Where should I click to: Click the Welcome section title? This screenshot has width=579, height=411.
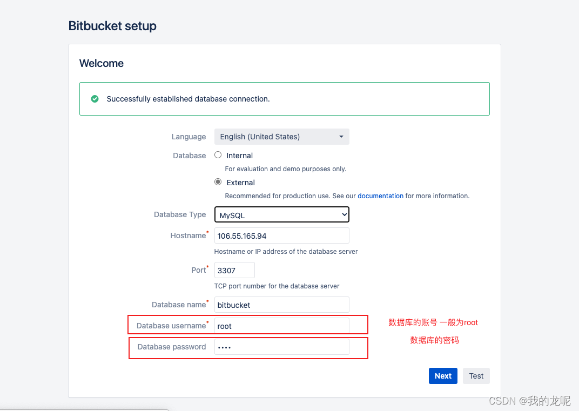(x=101, y=63)
